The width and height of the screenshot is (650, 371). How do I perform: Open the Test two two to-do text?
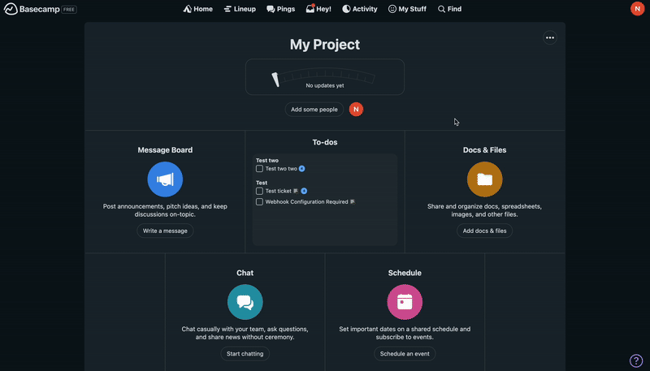coord(281,169)
